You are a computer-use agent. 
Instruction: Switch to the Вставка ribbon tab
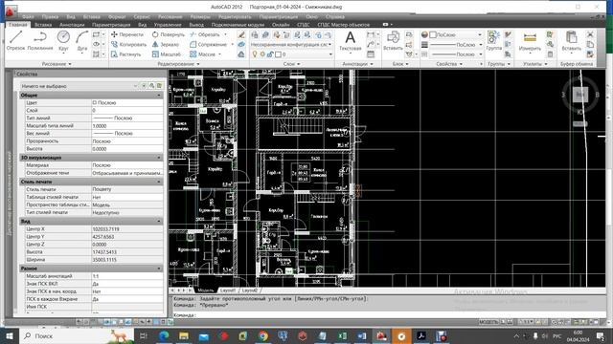[x=43, y=25]
